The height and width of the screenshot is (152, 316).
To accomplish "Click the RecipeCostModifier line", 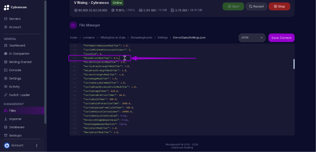I will tap(101, 132).
